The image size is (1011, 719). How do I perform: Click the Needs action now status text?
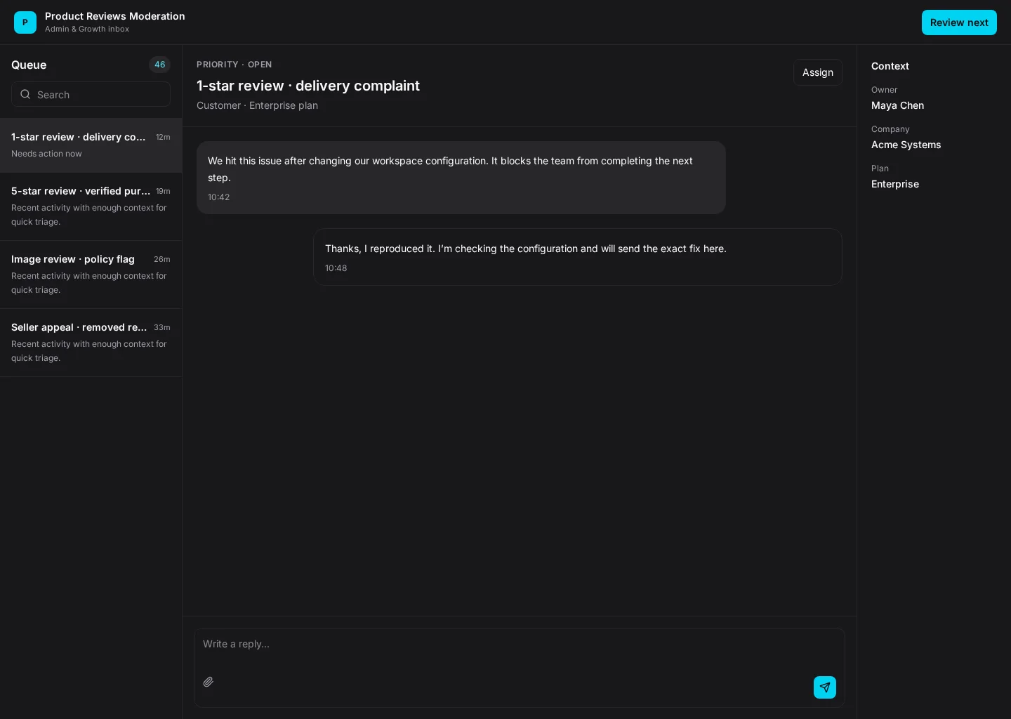46,154
